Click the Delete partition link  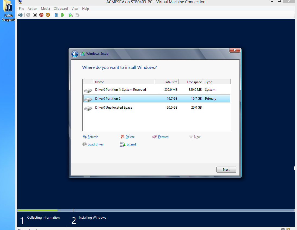coord(130,137)
